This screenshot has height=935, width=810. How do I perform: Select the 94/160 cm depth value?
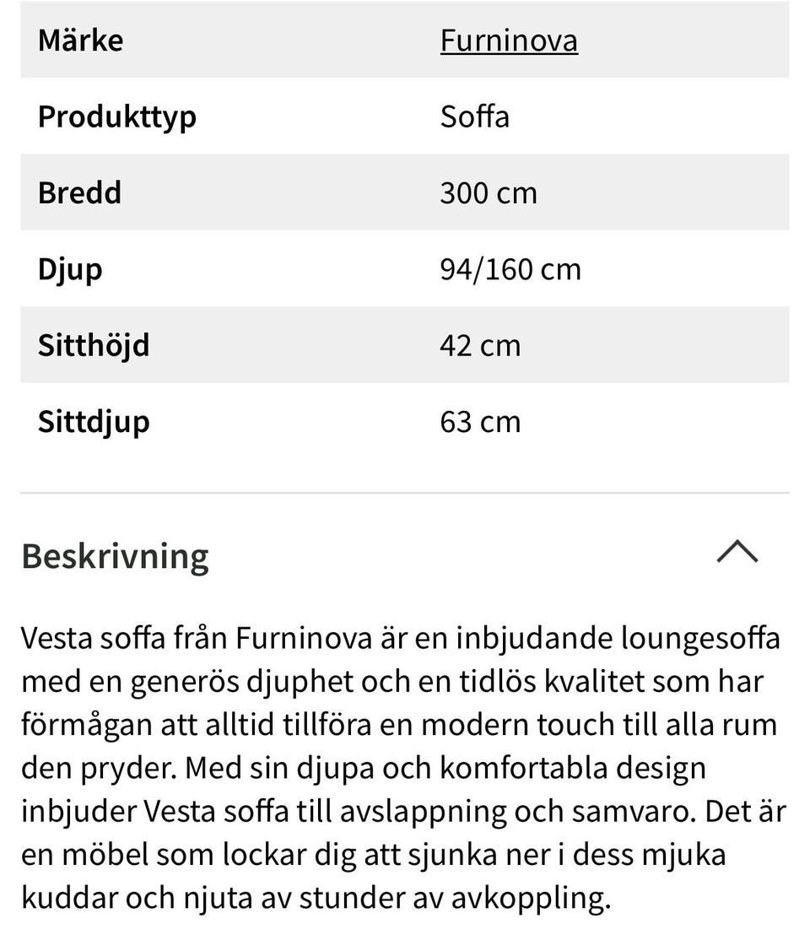point(510,269)
